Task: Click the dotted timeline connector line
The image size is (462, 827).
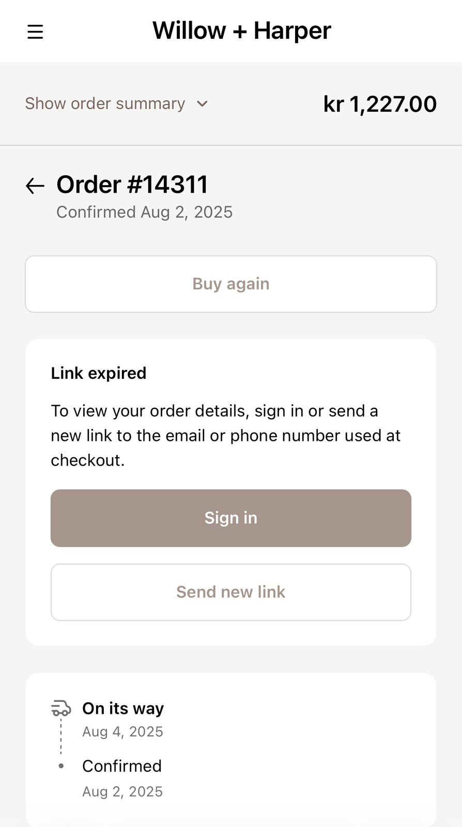Action: (61, 737)
